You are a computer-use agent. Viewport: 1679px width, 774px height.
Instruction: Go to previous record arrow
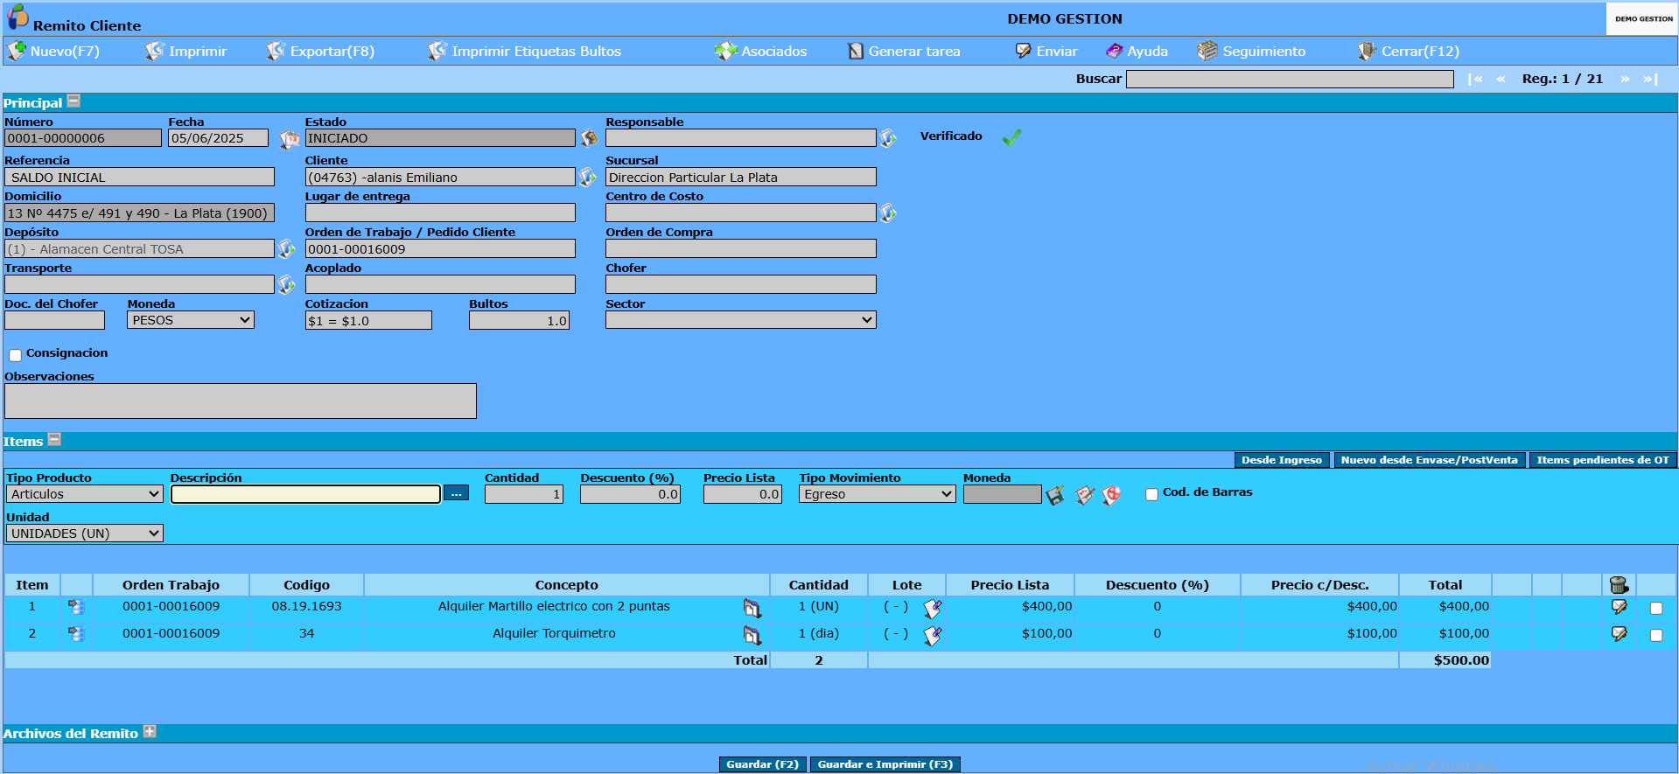coord(1501,79)
